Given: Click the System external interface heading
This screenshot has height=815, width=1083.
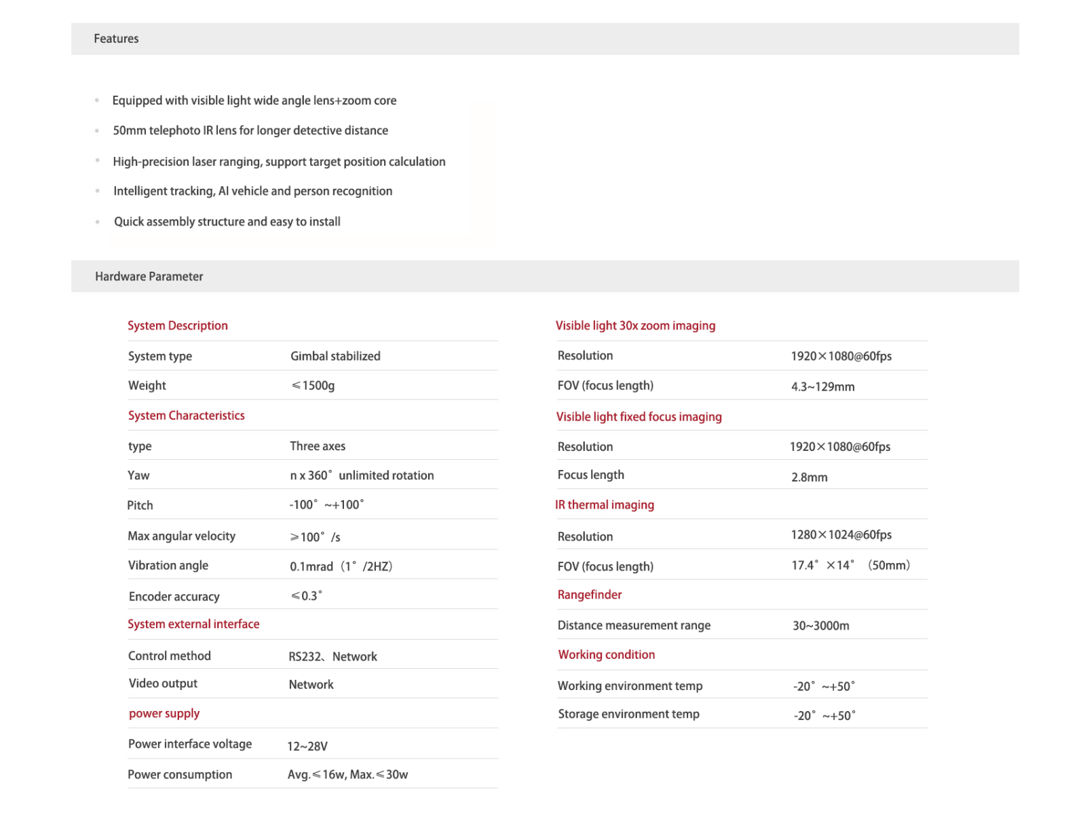Looking at the screenshot, I should point(193,624).
